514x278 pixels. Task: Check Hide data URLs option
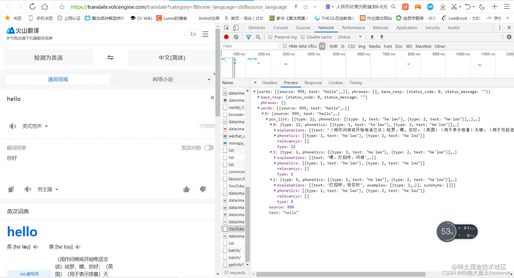(285, 46)
